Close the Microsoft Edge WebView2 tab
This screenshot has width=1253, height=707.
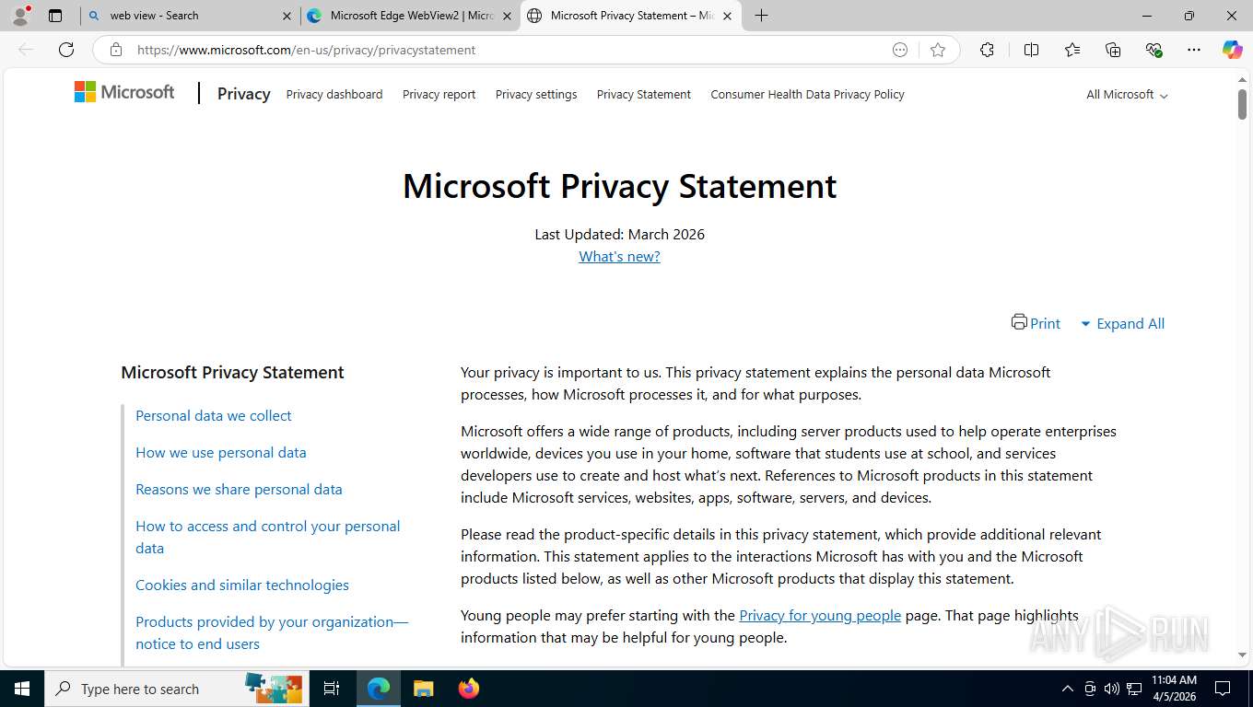507,16
